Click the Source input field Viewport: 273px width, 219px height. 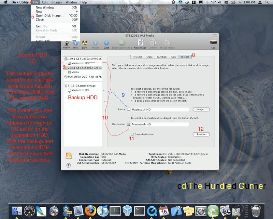160,109
